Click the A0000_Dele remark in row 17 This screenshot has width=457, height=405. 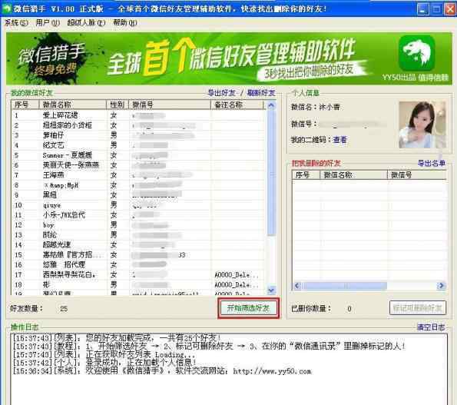tap(236, 275)
